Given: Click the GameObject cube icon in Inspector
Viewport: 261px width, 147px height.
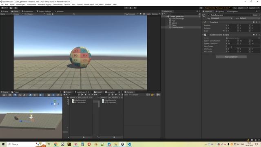Looking at the screenshot, I should [204, 16].
